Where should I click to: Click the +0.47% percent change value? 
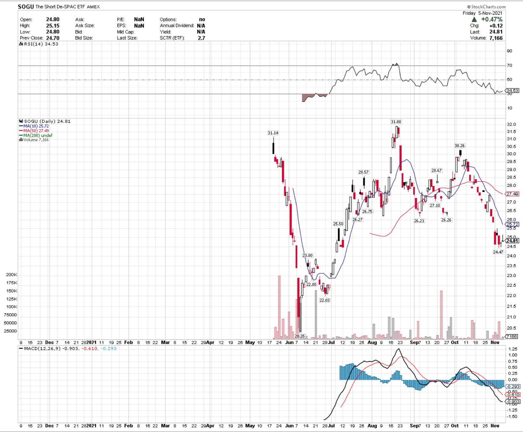pyautogui.click(x=492, y=20)
